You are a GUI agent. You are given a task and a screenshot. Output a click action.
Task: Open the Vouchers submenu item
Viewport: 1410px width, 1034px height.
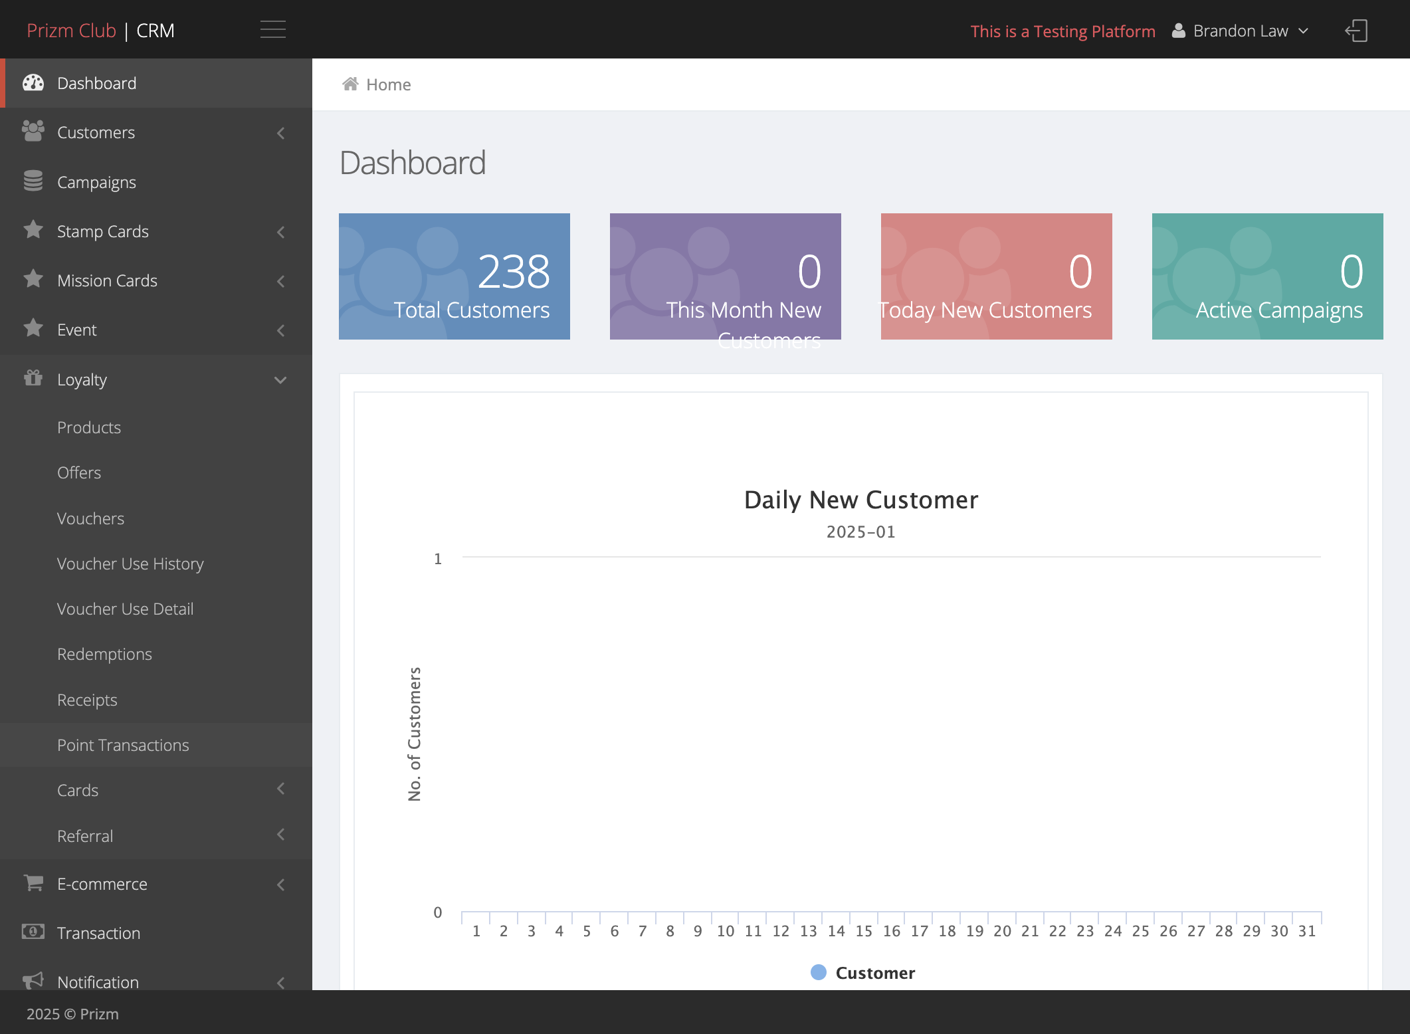pos(156,518)
